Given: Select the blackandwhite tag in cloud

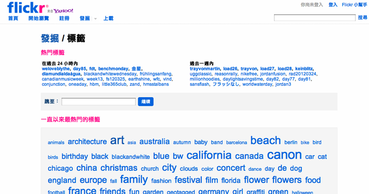Looking at the screenshot, I should point(131,157).
